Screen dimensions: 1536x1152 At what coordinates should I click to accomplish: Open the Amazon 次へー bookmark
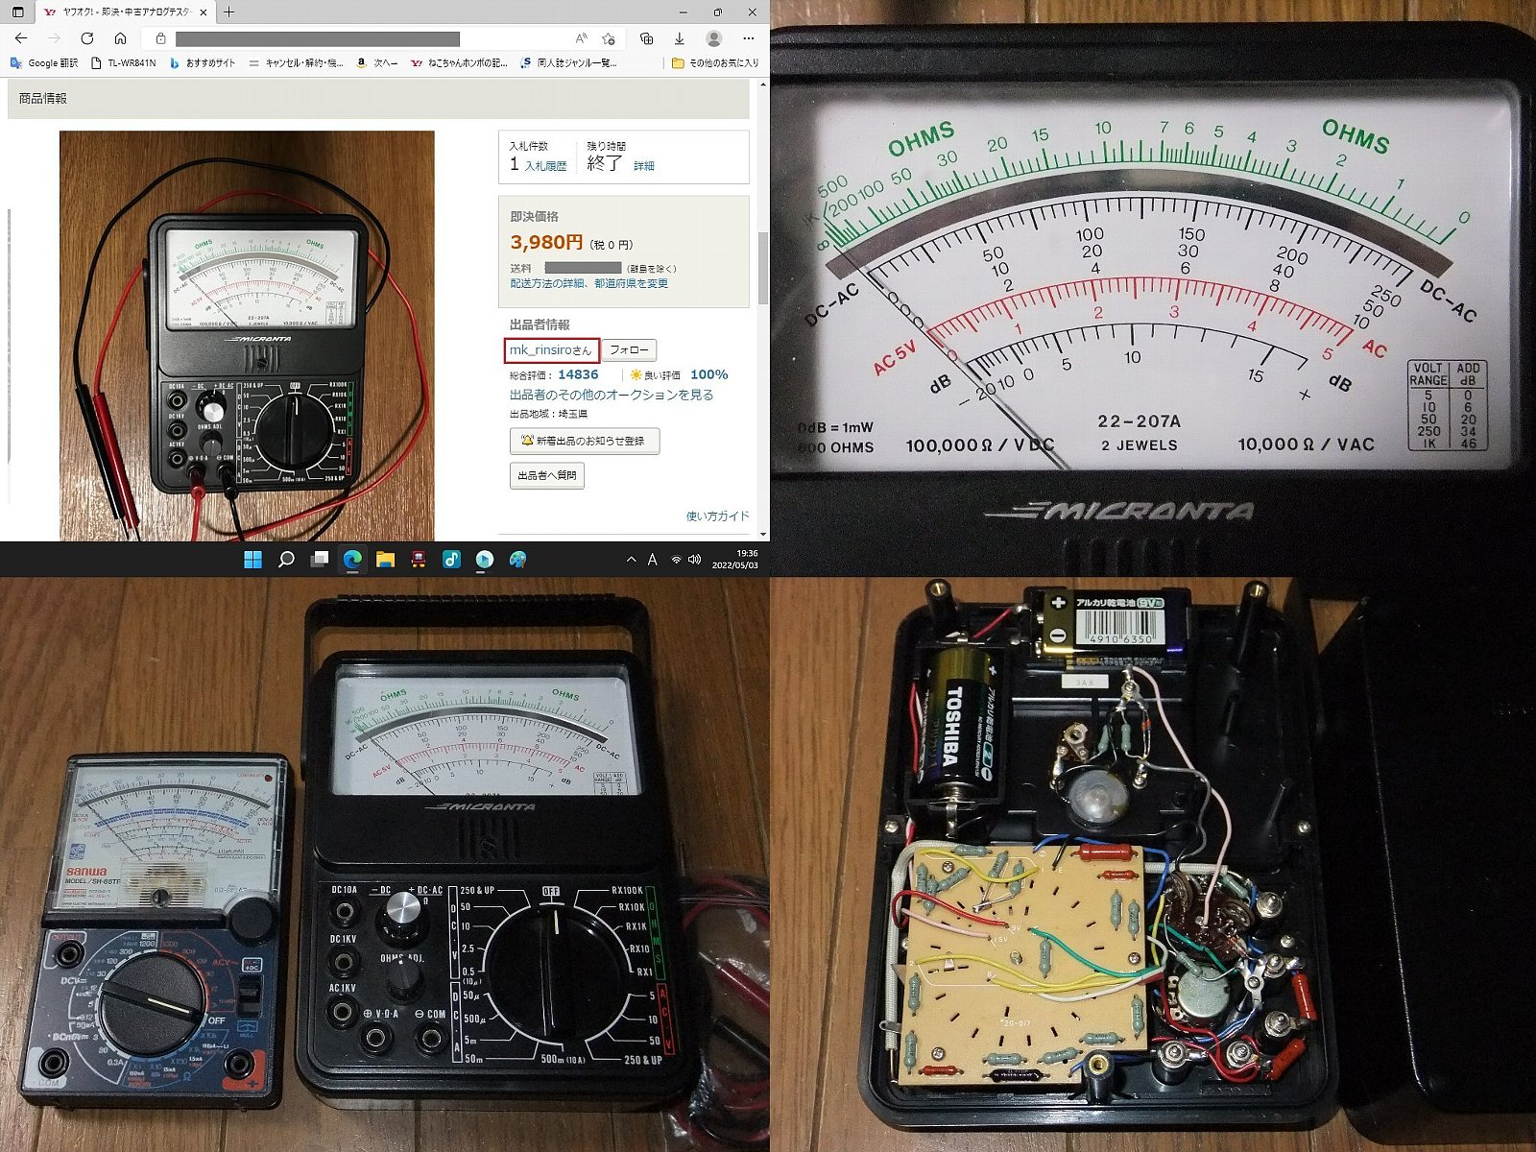click(376, 62)
